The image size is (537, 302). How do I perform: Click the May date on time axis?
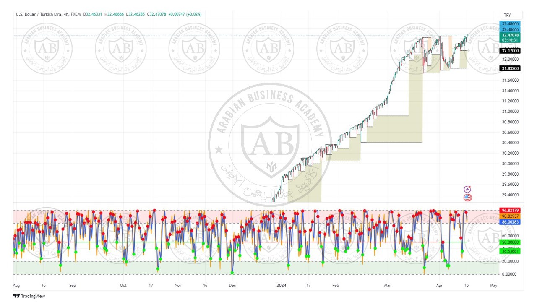493,285
